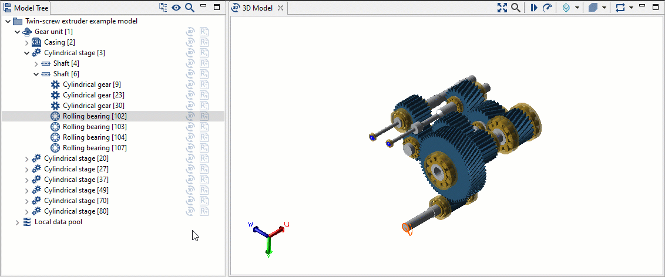Click the Shaft [6] shaft icon
The width and height of the screenshot is (665, 277).
pyautogui.click(x=46, y=74)
